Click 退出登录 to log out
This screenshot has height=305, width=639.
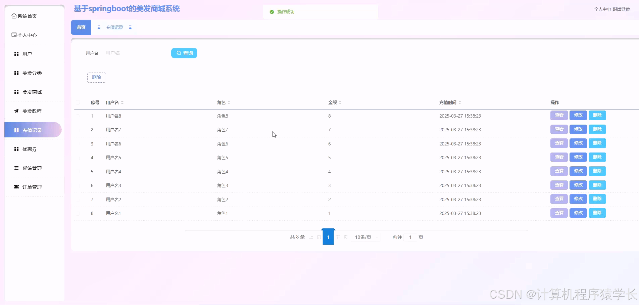tap(623, 9)
